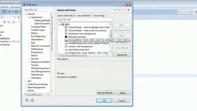Click the Run green play icon in Eclipse toolbar
197x111 pixels.
click(16, 12)
